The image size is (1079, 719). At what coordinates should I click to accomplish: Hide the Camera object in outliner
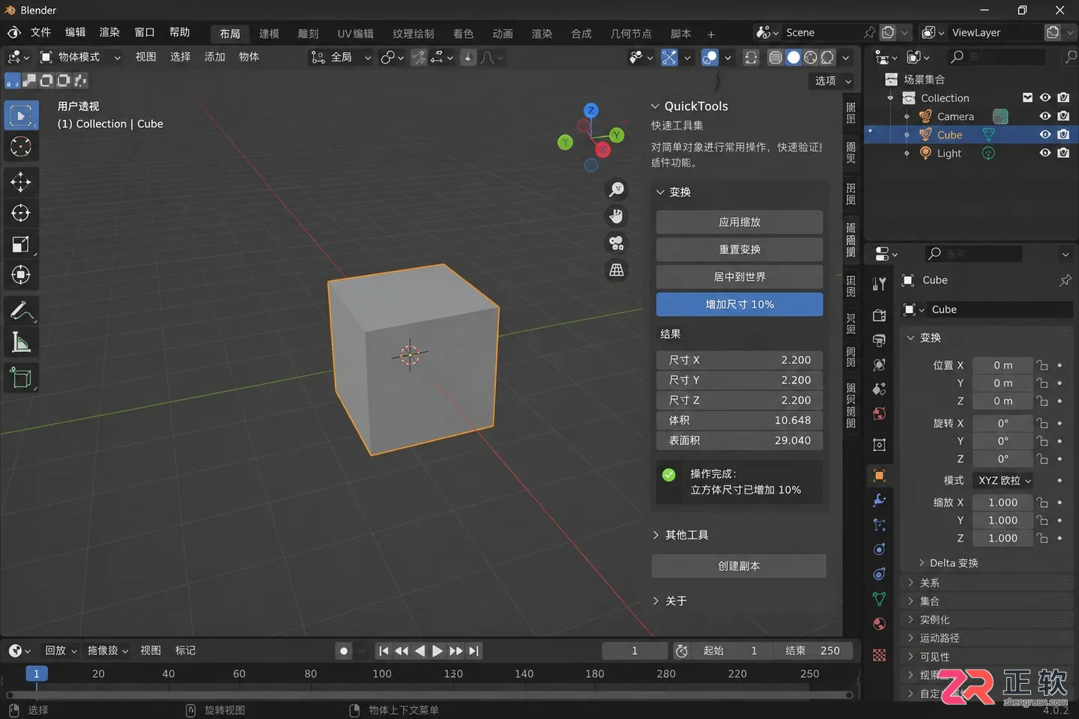pos(1045,116)
